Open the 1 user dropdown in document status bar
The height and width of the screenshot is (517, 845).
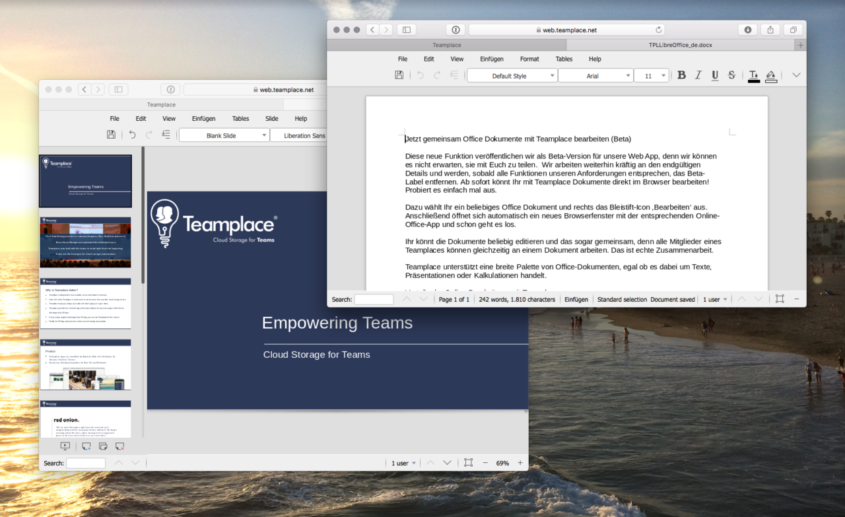[715, 299]
